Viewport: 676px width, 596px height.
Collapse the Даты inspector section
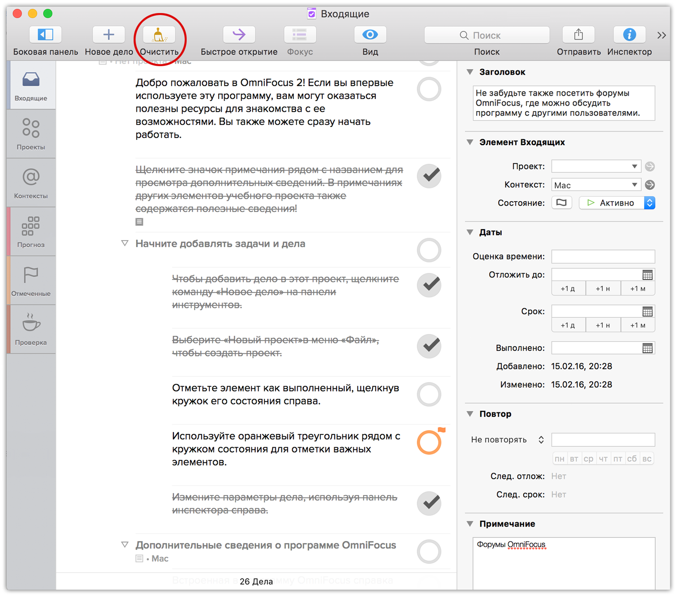(470, 232)
